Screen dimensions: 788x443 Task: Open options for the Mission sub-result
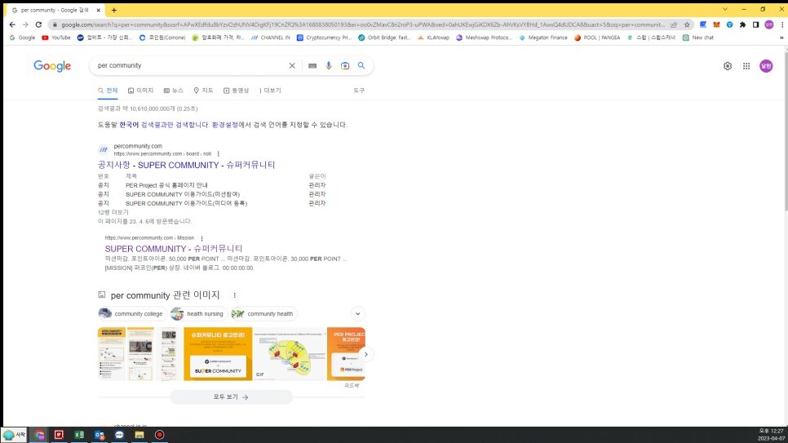tap(201, 238)
